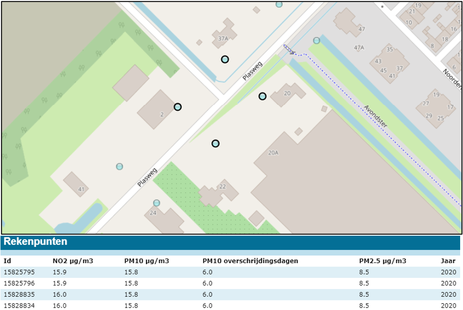The width and height of the screenshot is (463, 310).
Task: Click the PM2.5 µg/m3 column header
Action: (x=383, y=261)
